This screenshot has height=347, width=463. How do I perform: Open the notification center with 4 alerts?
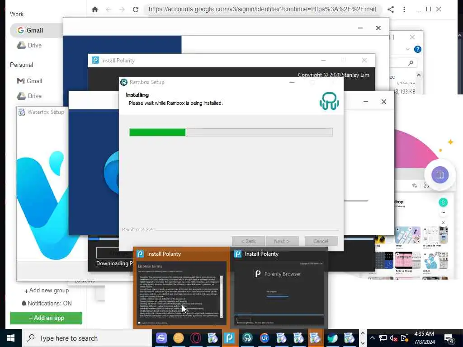(449, 338)
